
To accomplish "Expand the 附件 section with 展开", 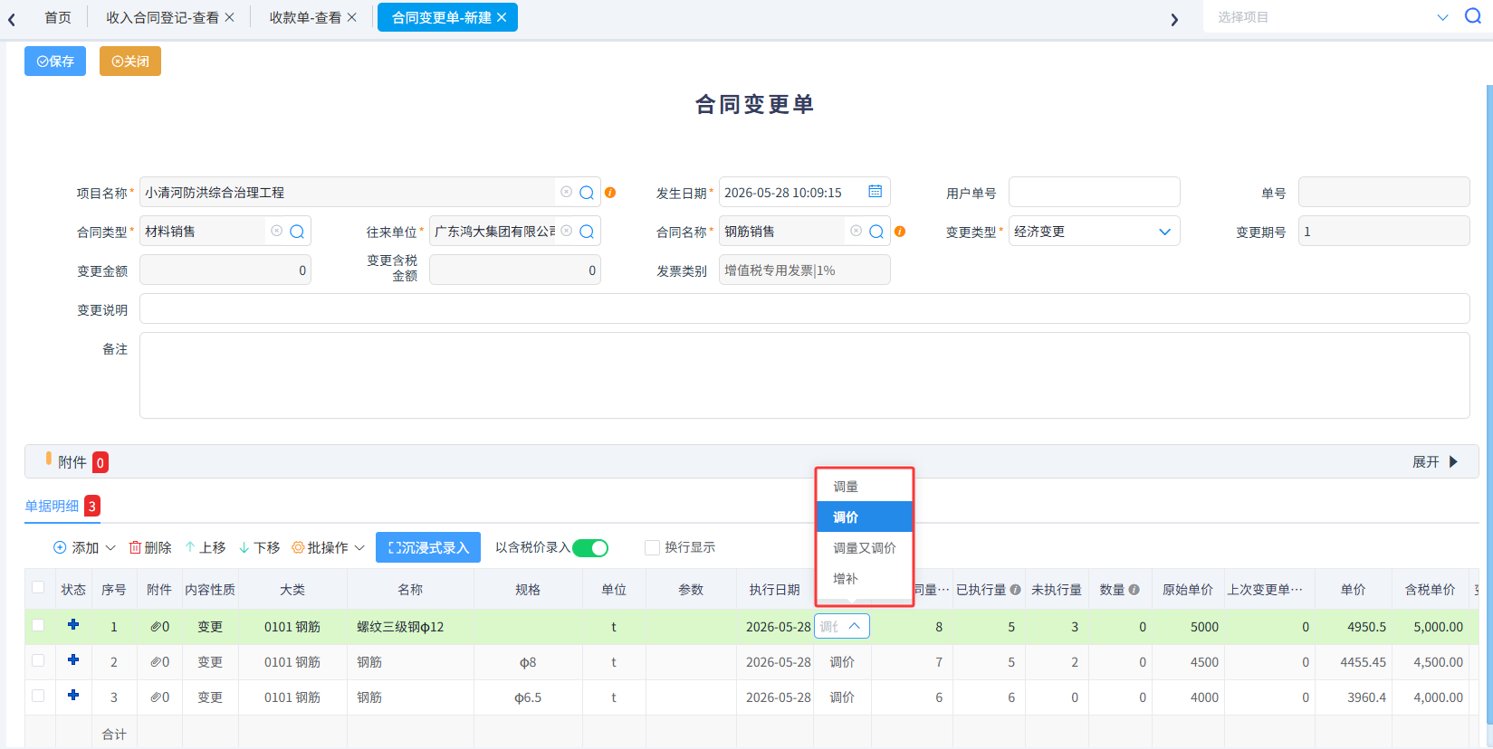I will point(1435,462).
